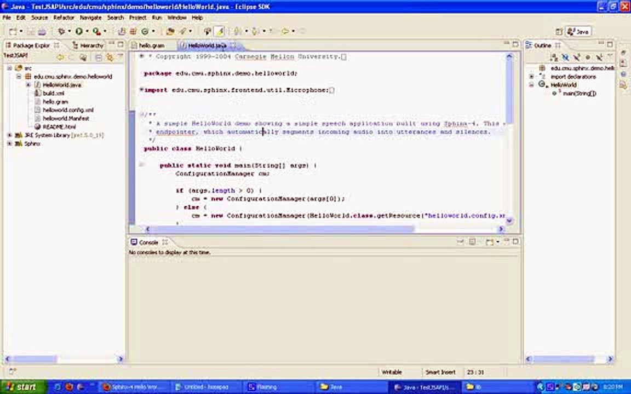Screen dimensions: 631x394
Task: Click the Print toolbar icon
Action: click(x=42, y=31)
